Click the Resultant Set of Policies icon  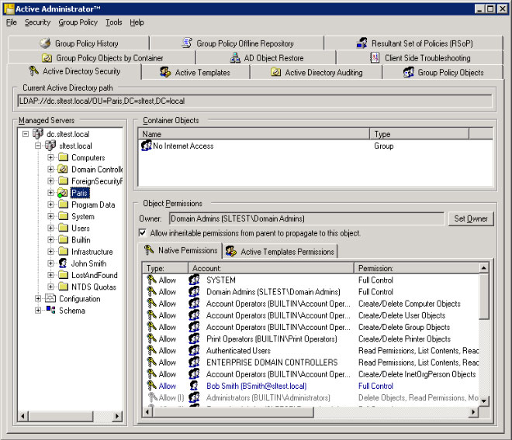click(362, 43)
